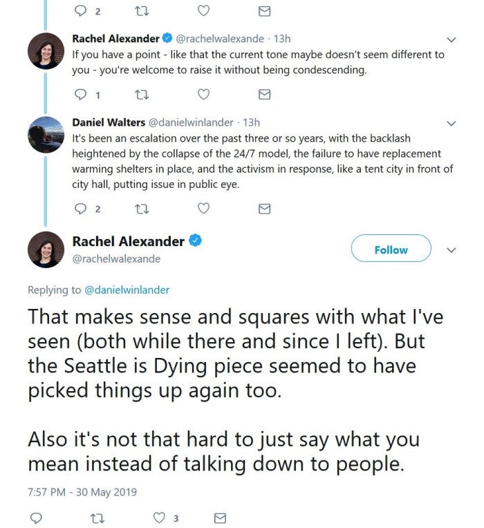Send Rachel Alexander's 13h tweet via direct message
The width and height of the screenshot is (484, 528).
click(264, 95)
